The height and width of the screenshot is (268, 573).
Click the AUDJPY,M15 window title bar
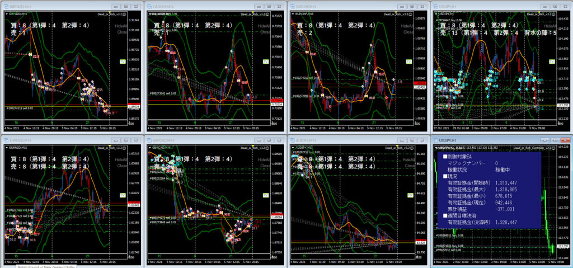[x=358, y=140]
